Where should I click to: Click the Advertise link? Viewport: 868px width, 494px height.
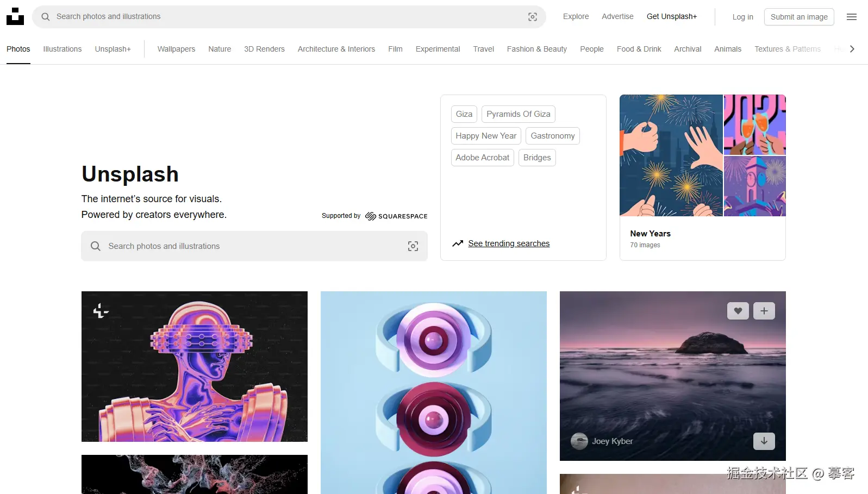click(x=617, y=16)
